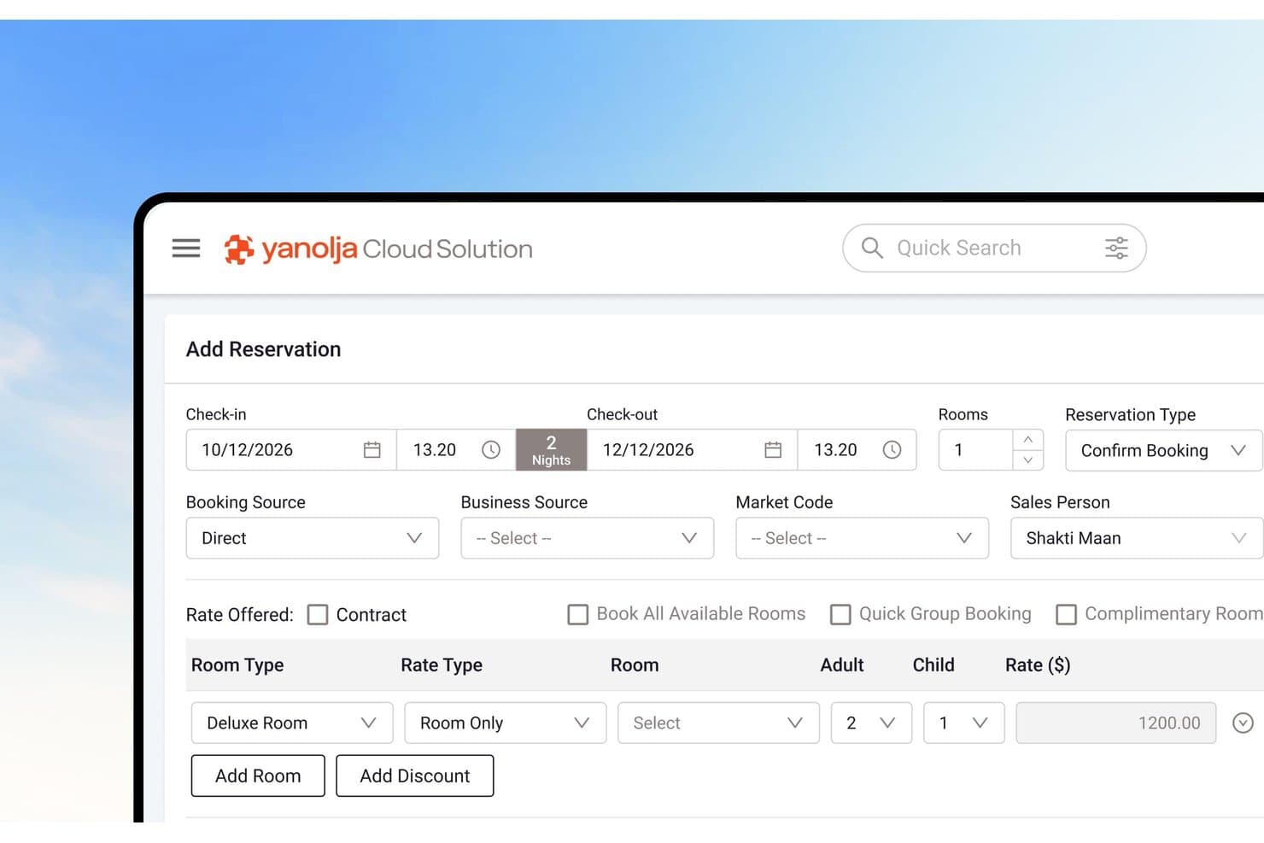The height and width of the screenshot is (843, 1264).
Task: Open the Check-in time clock icon
Action: coord(491,449)
